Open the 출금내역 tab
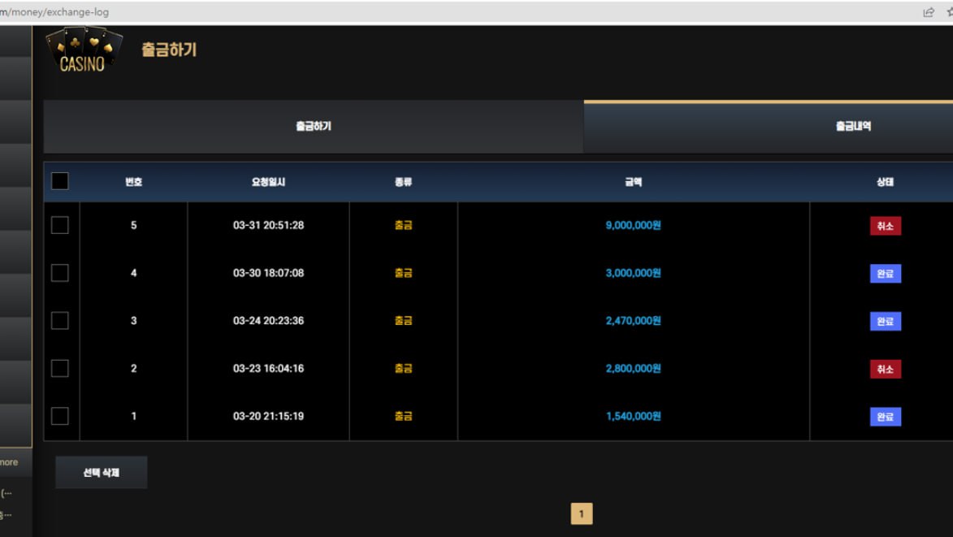The height and width of the screenshot is (537, 953). pyautogui.click(x=853, y=127)
